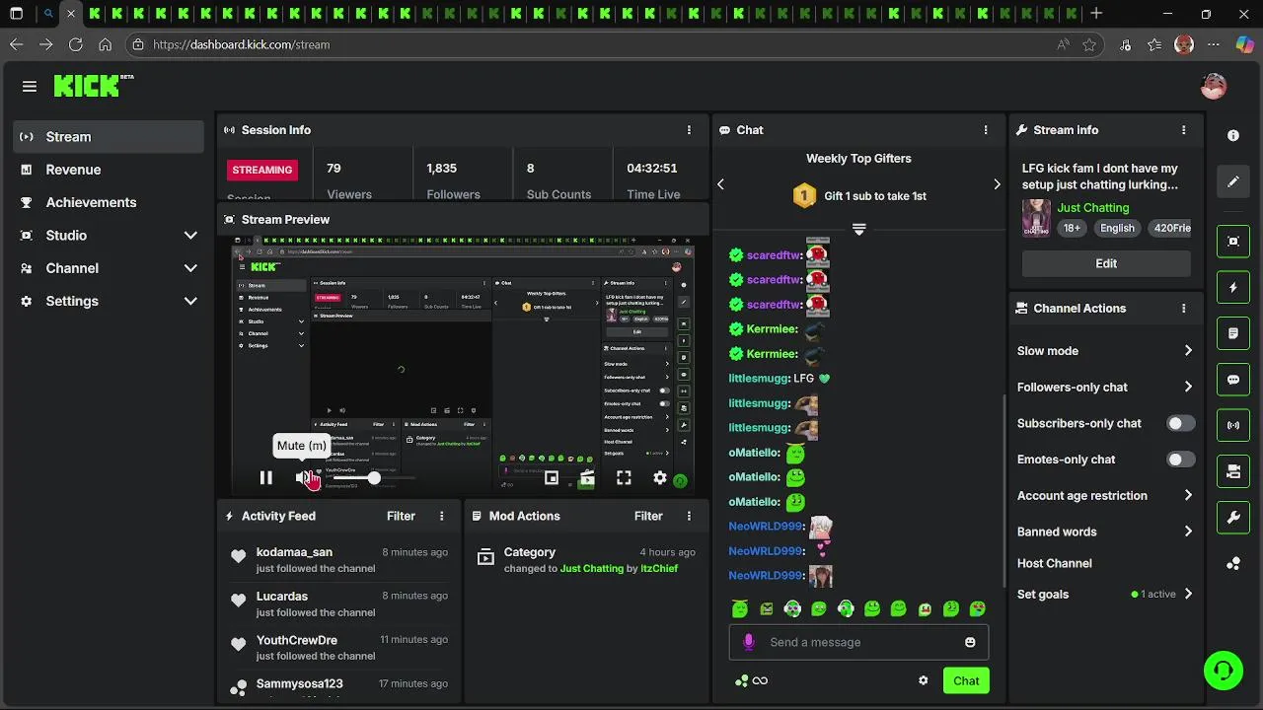Bookmark page with browser star icon
Viewport: 1263px width, 710px height.
point(1089,44)
